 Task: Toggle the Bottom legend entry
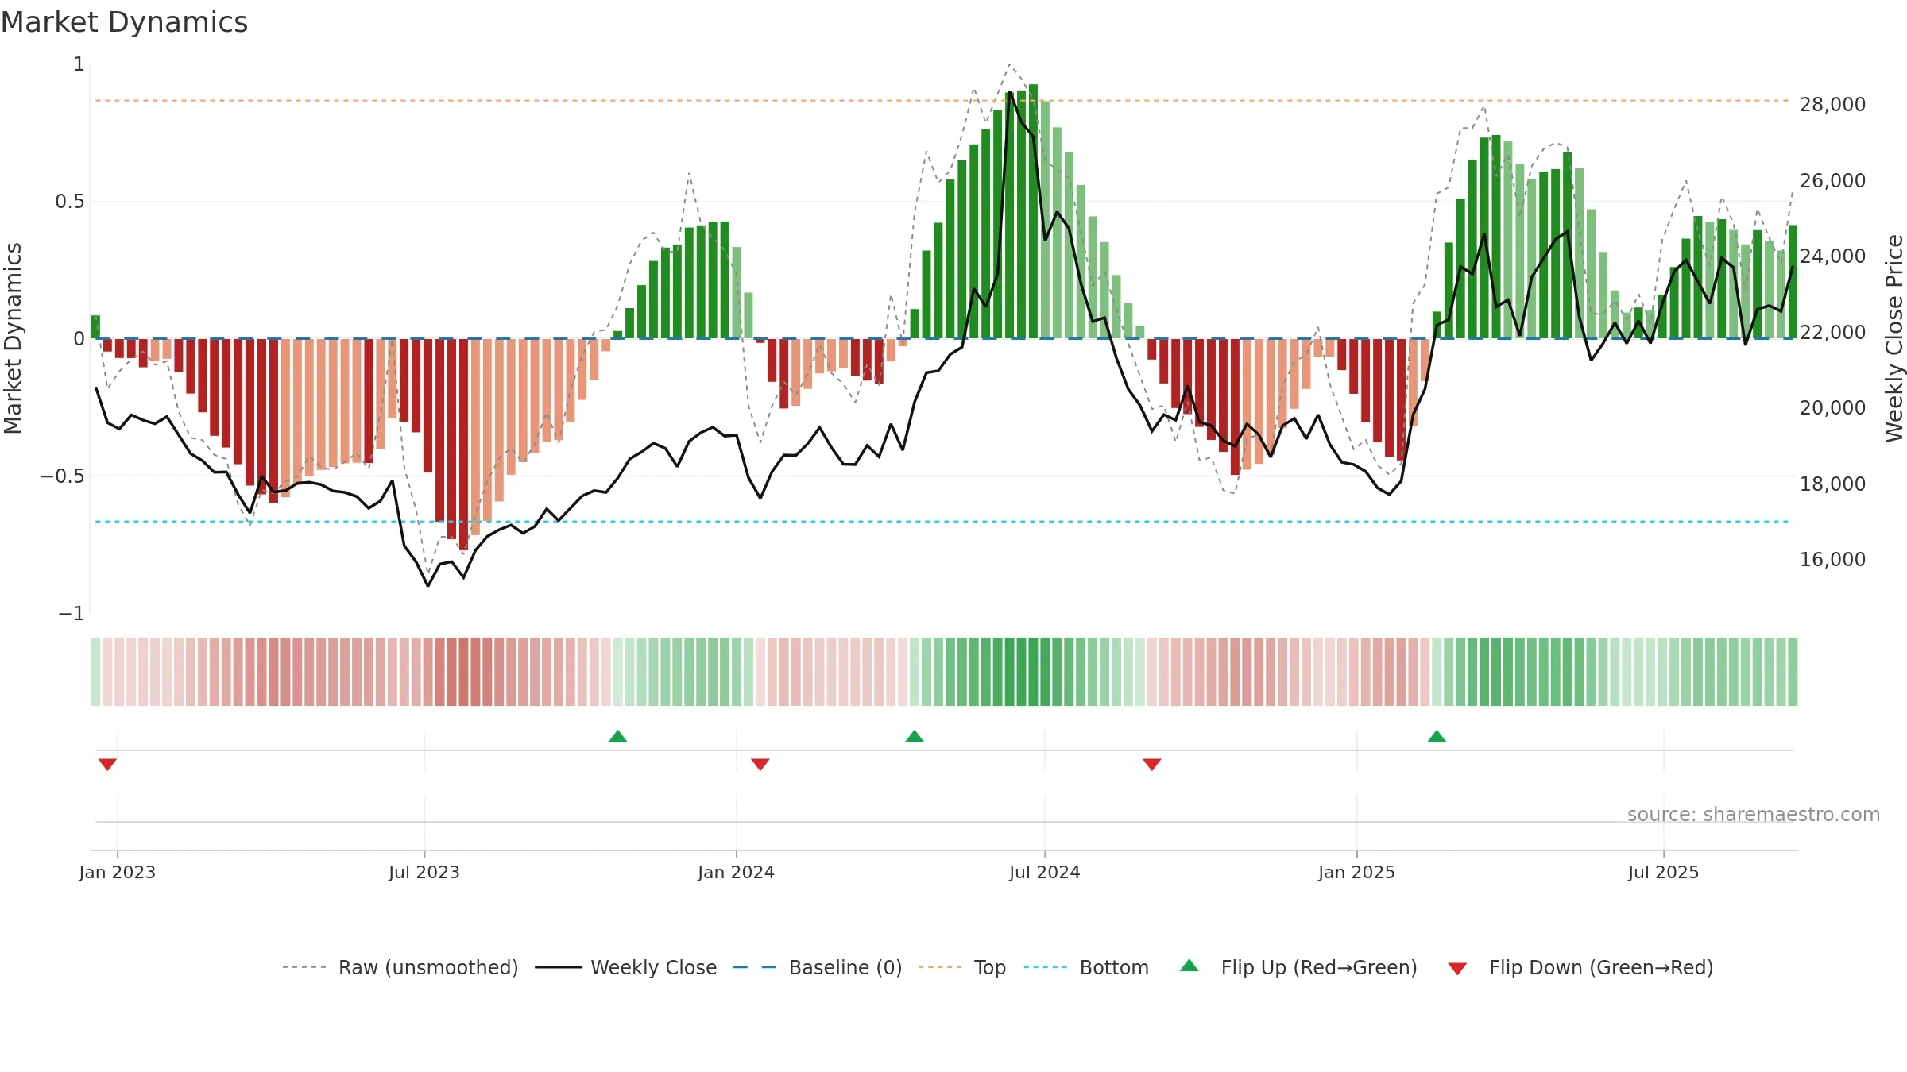pos(1086,967)
